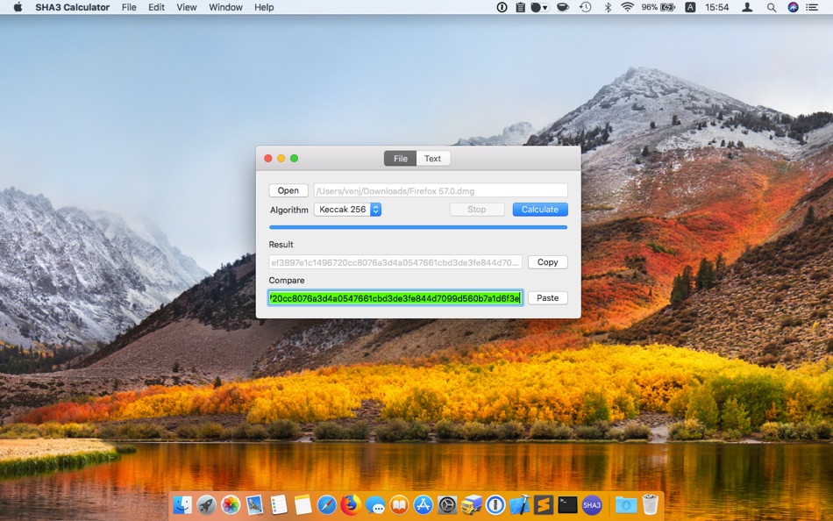Click the Time Machine menu bar icon

pyautogui.click(x=585, y=7)
